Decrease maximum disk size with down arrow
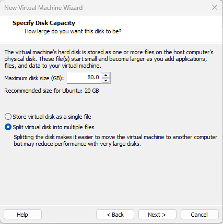 point(105,80)
